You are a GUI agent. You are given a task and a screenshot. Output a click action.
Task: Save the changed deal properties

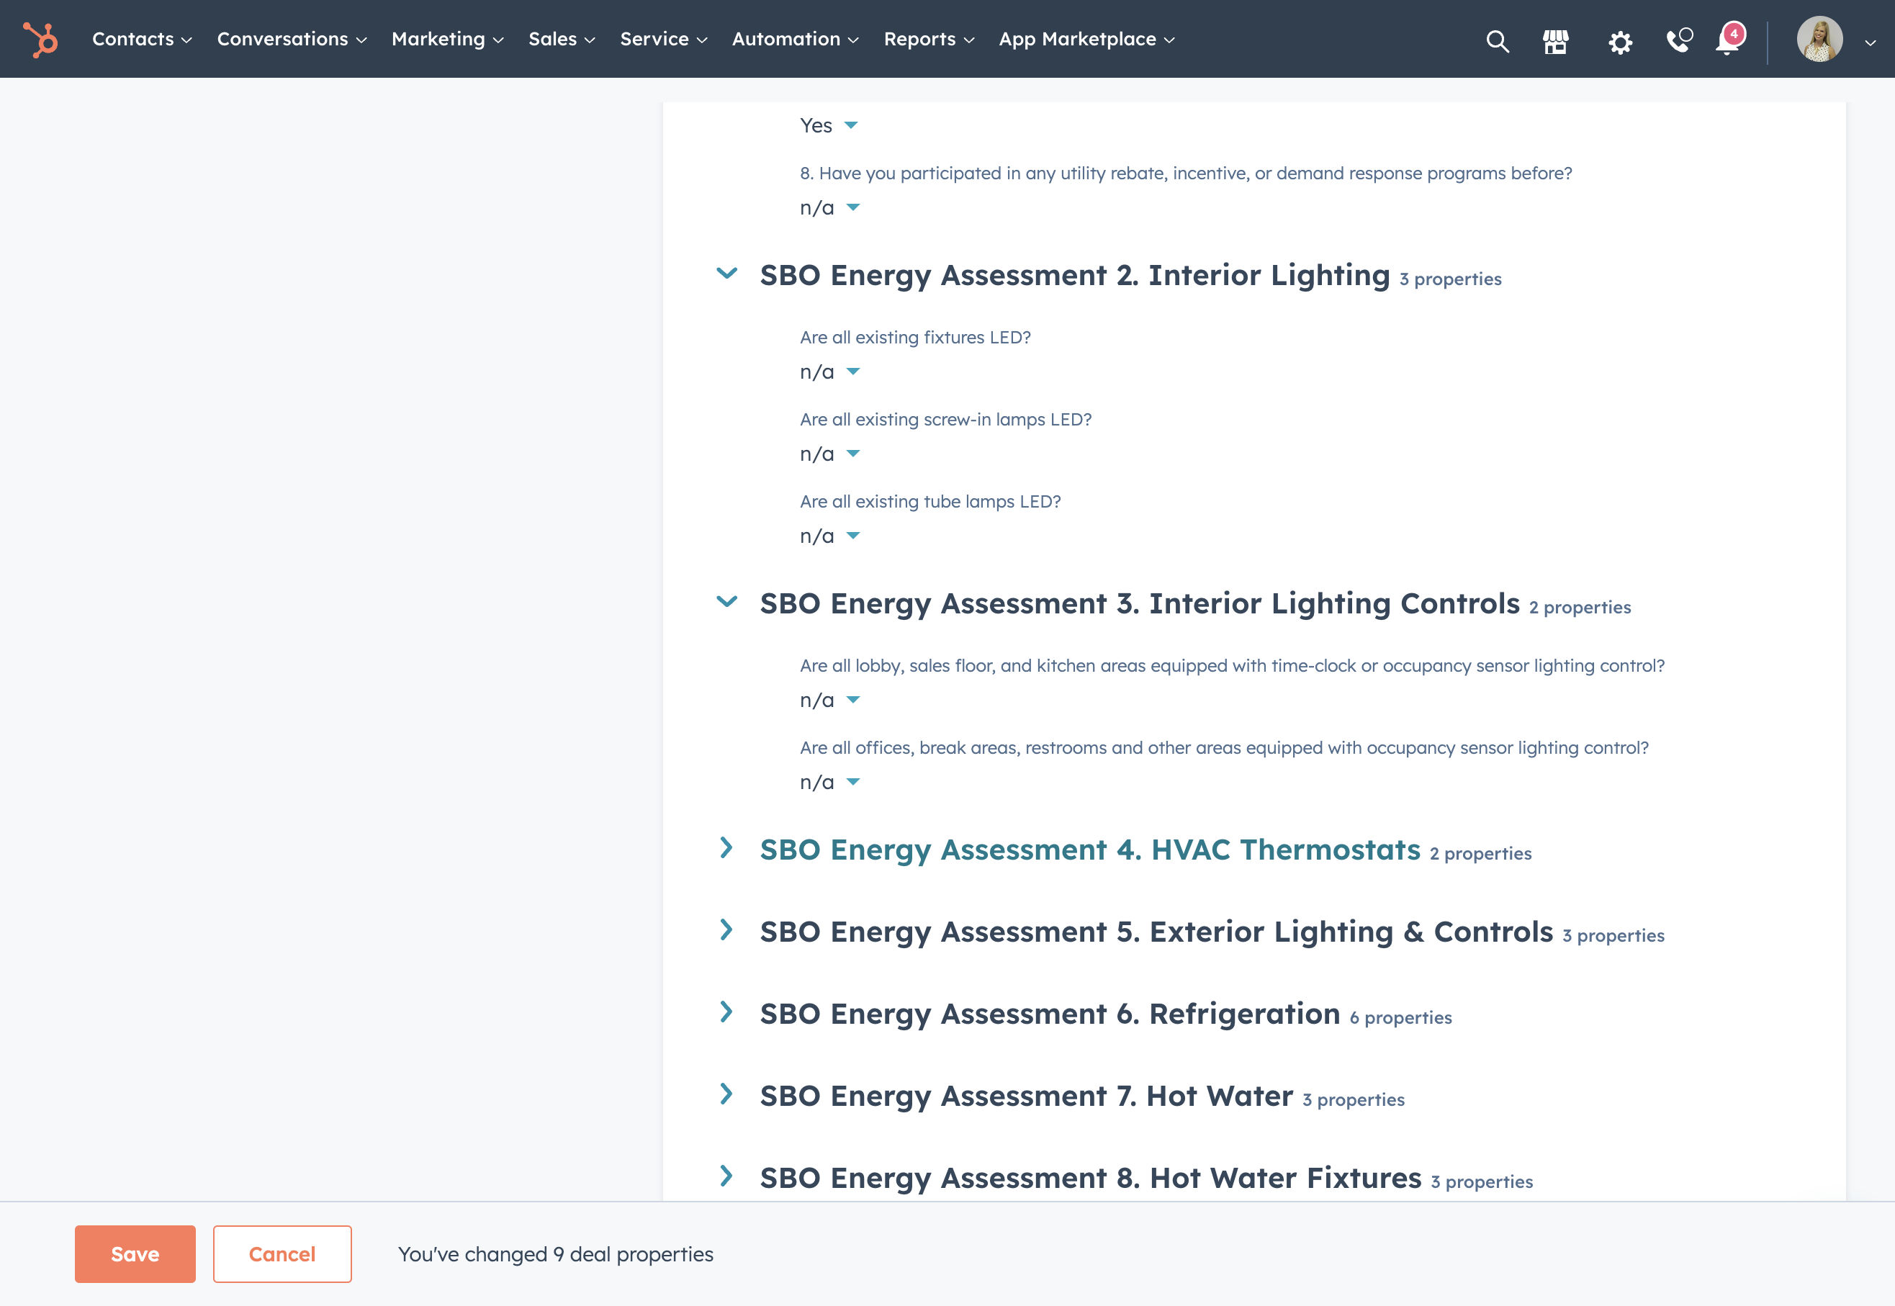coord(135,1253)
